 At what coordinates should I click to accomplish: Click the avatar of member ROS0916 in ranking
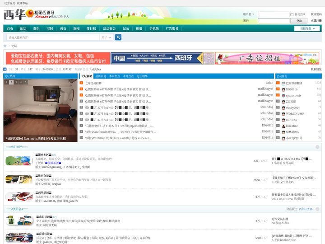[283, 89]
